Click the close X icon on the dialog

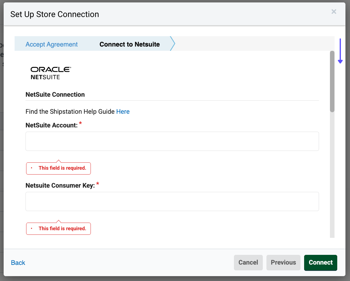[x=334, y=12]
